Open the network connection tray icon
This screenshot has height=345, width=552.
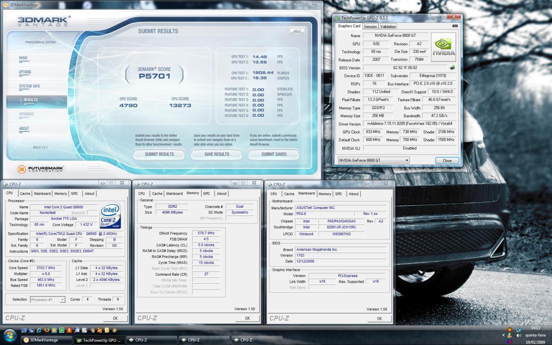click(x=518, y=329)
